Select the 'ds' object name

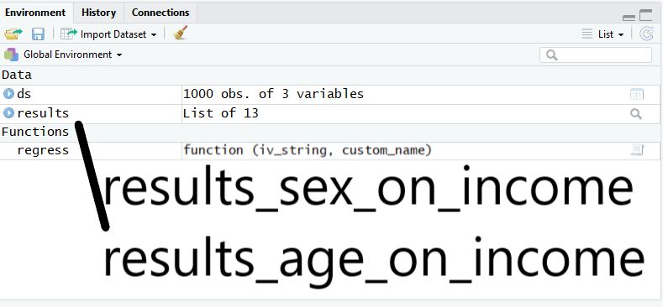click(x=24, y=94)
